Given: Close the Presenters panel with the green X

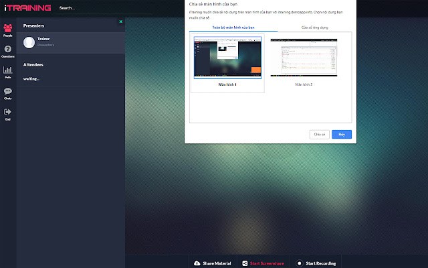Looking at the screenshot, I should [121, 21].
